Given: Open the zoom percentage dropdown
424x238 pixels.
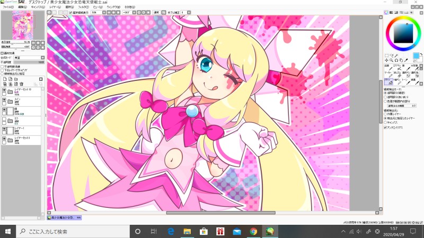Looking at the screenshot, I should (x=104, y=12).
